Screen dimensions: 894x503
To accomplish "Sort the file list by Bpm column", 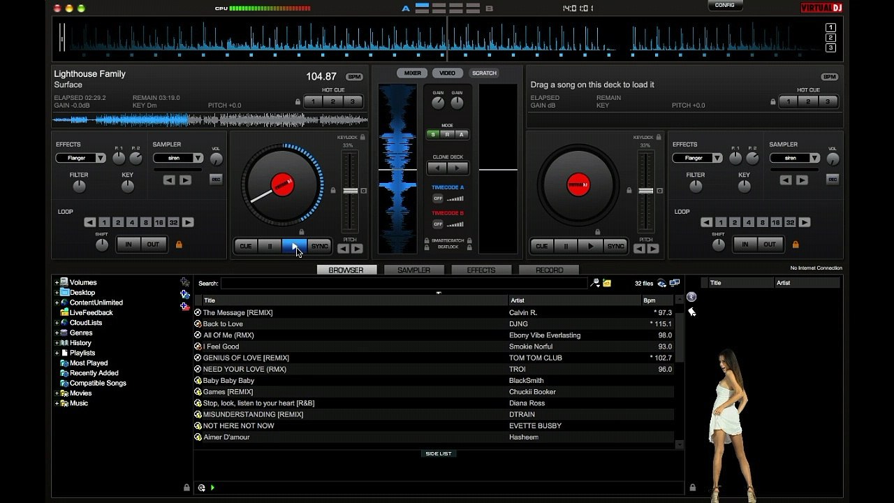I will tap(658, 300).
